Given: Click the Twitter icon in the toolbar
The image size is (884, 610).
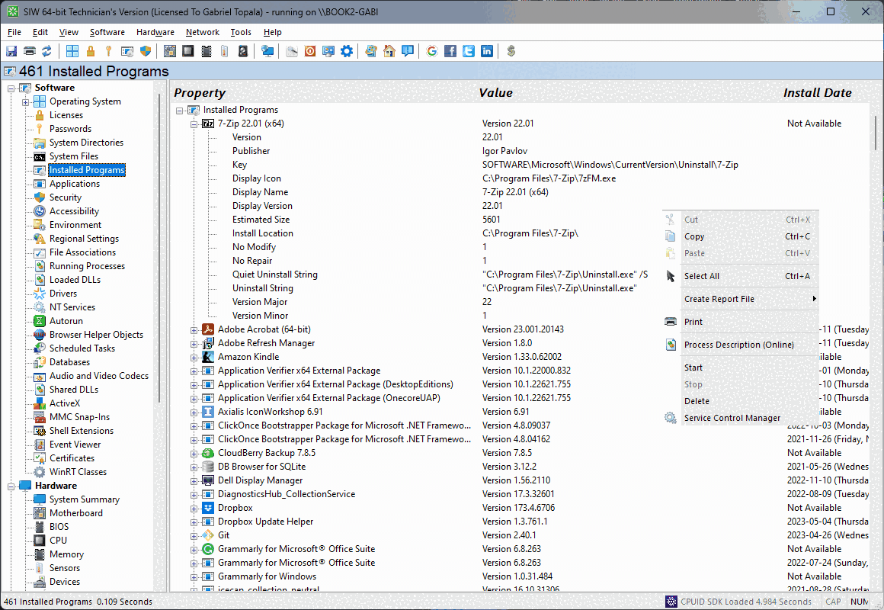Looking at the screenshot, I should [468, 51].
